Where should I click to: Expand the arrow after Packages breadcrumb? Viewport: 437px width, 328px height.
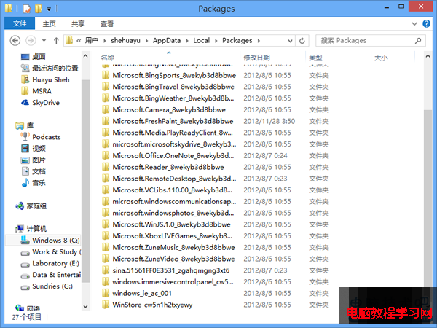259,41
